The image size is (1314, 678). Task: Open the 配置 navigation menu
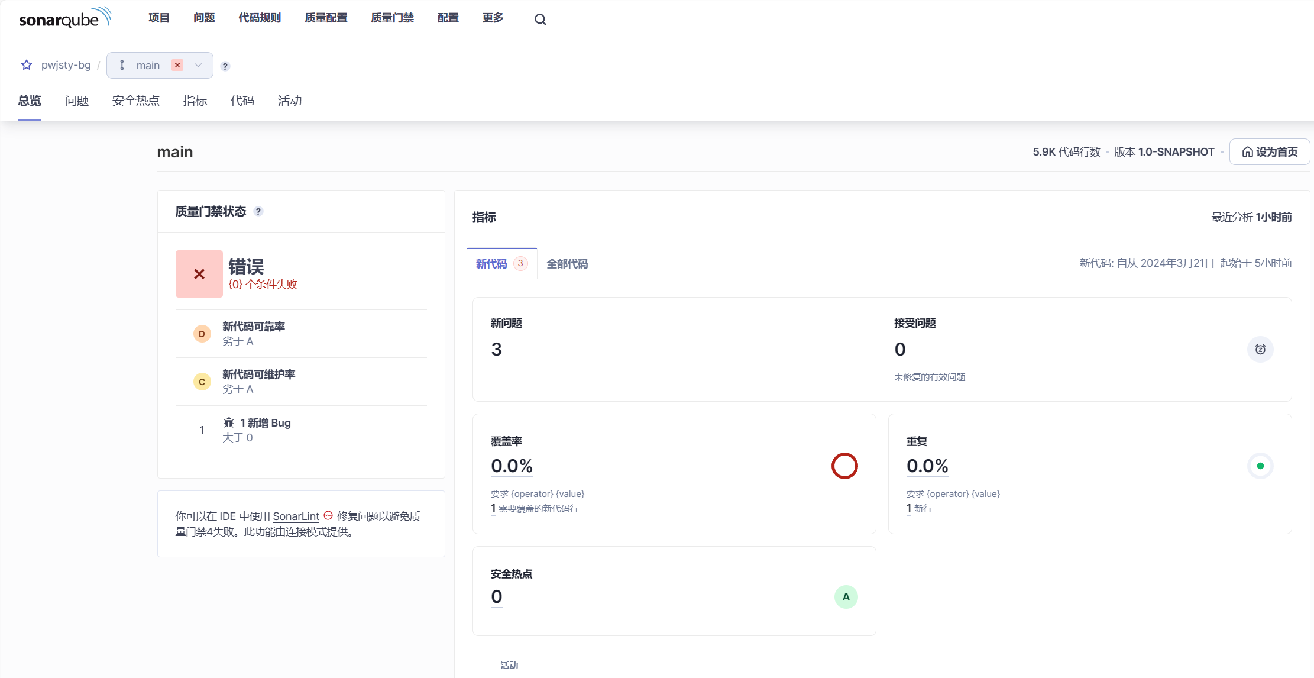coord(448,18)
